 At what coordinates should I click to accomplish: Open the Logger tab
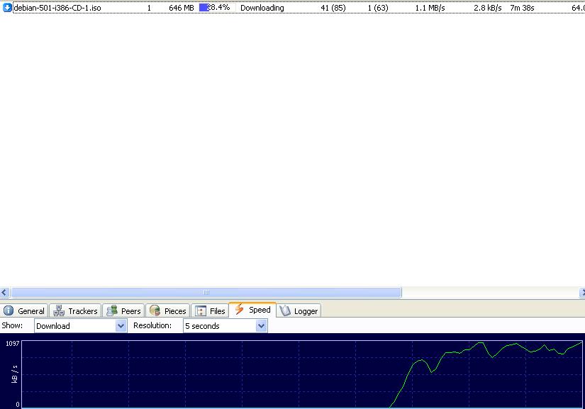pyautogui.click(x=299, y=311)
